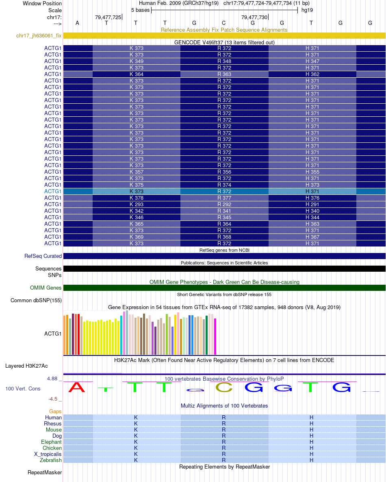The width and height of the screenshot is (386, 482).
Task: Open Reference Assembly Fix Patch Sequence Alignments title
Action: click(x=224, y=30)
